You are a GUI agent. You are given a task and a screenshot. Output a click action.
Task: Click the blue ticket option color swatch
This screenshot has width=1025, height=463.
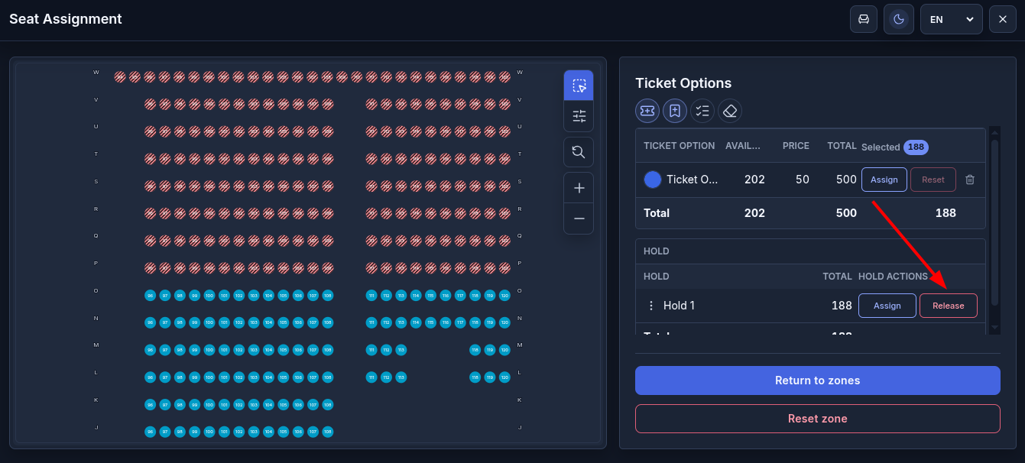coord(653,180)
